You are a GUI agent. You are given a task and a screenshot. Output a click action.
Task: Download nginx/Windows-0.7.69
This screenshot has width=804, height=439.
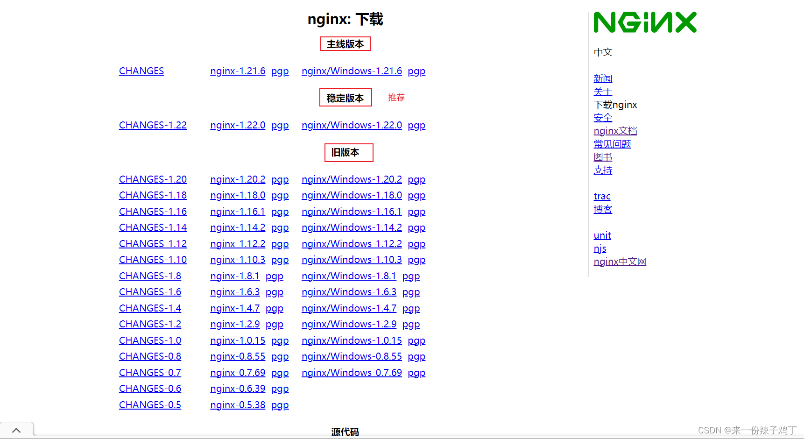[x=352, y=373]
